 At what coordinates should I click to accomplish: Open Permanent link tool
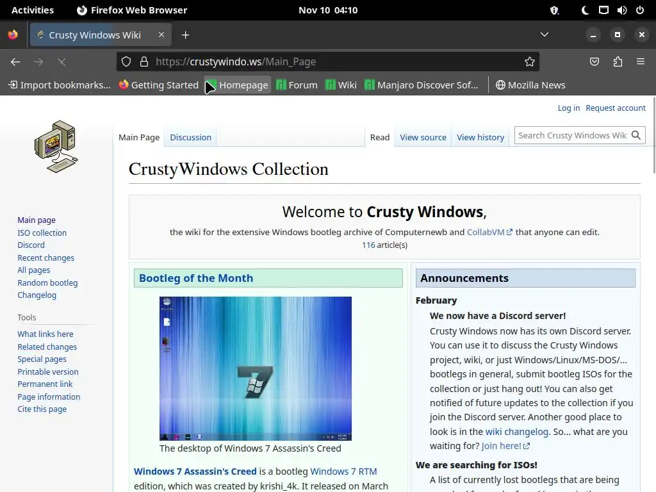pyautogui.click(x=45, y=384)
